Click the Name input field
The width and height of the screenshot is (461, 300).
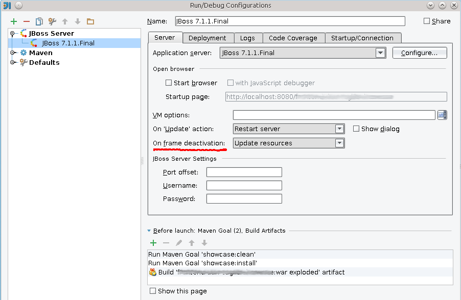[x=290, y=21]
